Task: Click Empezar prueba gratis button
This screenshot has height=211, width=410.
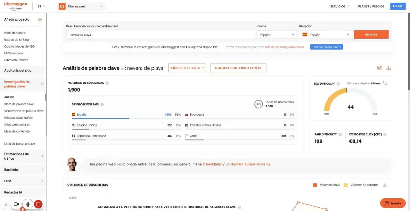Action: [x=326, y=47]
